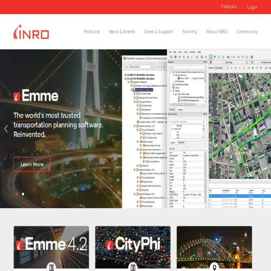Go home via the INRO logo
This screenshot has height=271, width=271.
tap(31, 32)
